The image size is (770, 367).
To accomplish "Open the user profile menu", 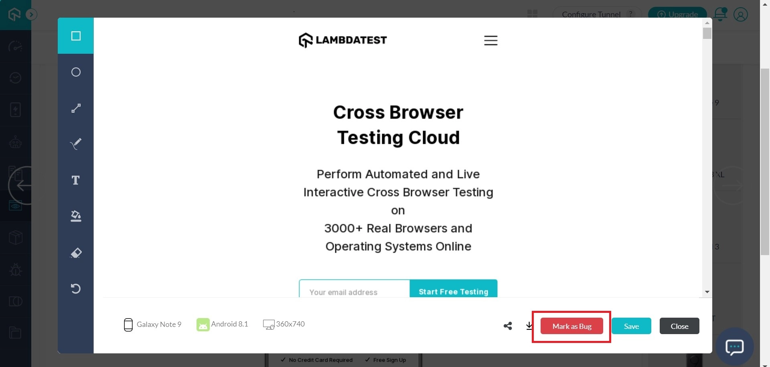I will [740, 14].
